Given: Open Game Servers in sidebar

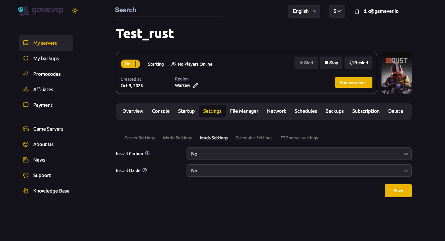Looking at the screenshot, I should (x=46, y=129).
